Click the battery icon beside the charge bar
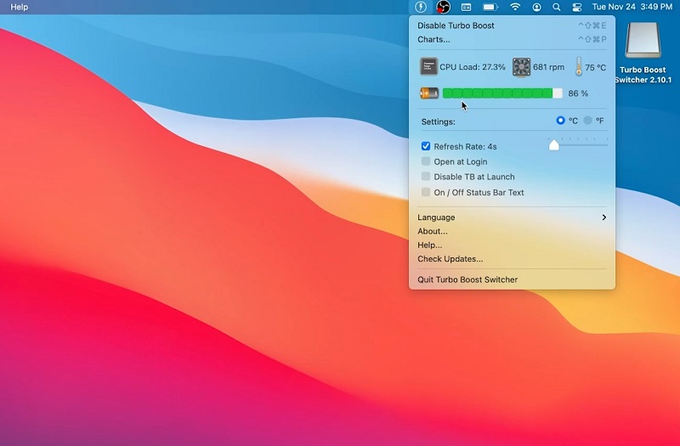This screenshot has width=680, height=446. click(429, 93)
